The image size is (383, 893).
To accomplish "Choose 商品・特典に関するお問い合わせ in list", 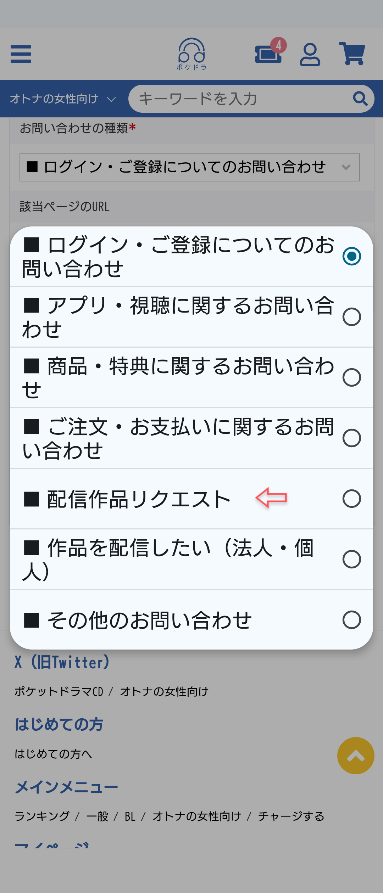I will 191,377.
